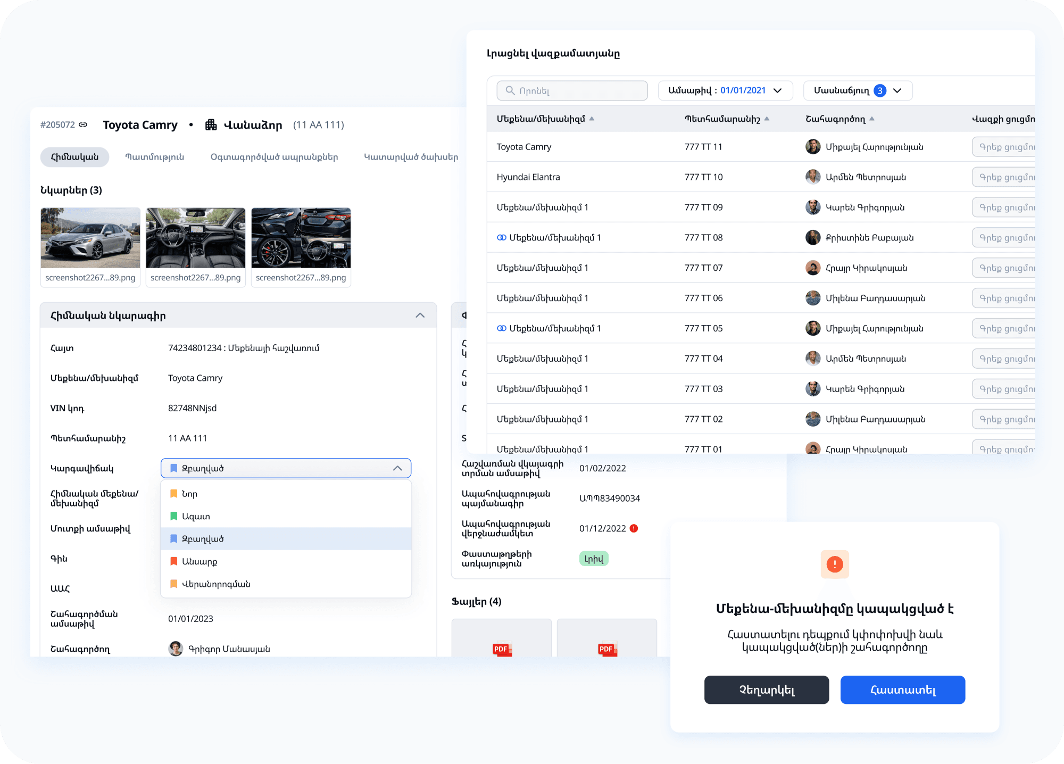Open the first car photo thumbnail

point(90,238)
